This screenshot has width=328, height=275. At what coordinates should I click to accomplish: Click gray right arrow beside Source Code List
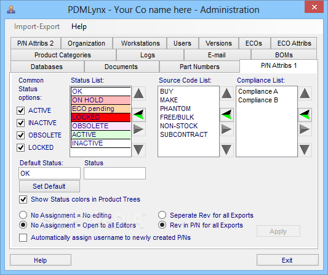(226, 129)
